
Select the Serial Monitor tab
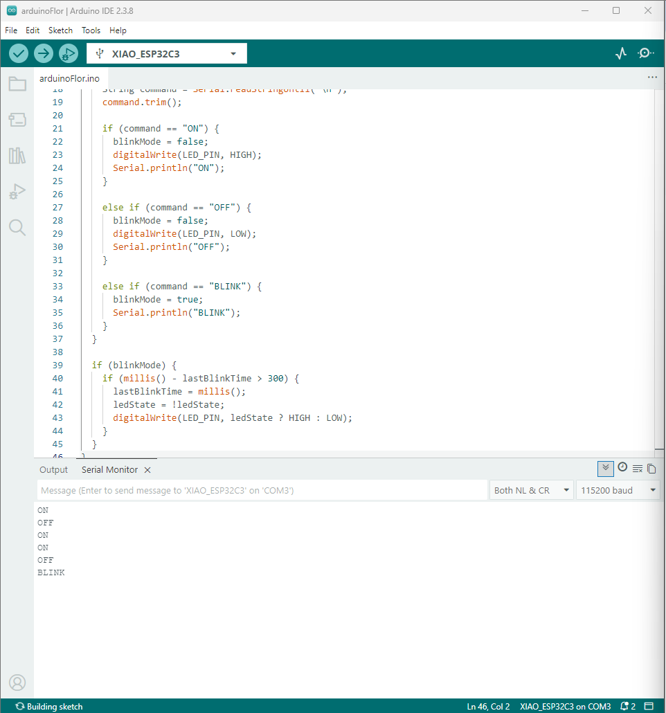(x=109, y=470)
